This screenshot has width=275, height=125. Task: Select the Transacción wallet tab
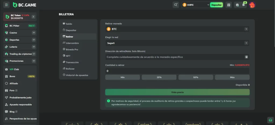click(78, 62)
